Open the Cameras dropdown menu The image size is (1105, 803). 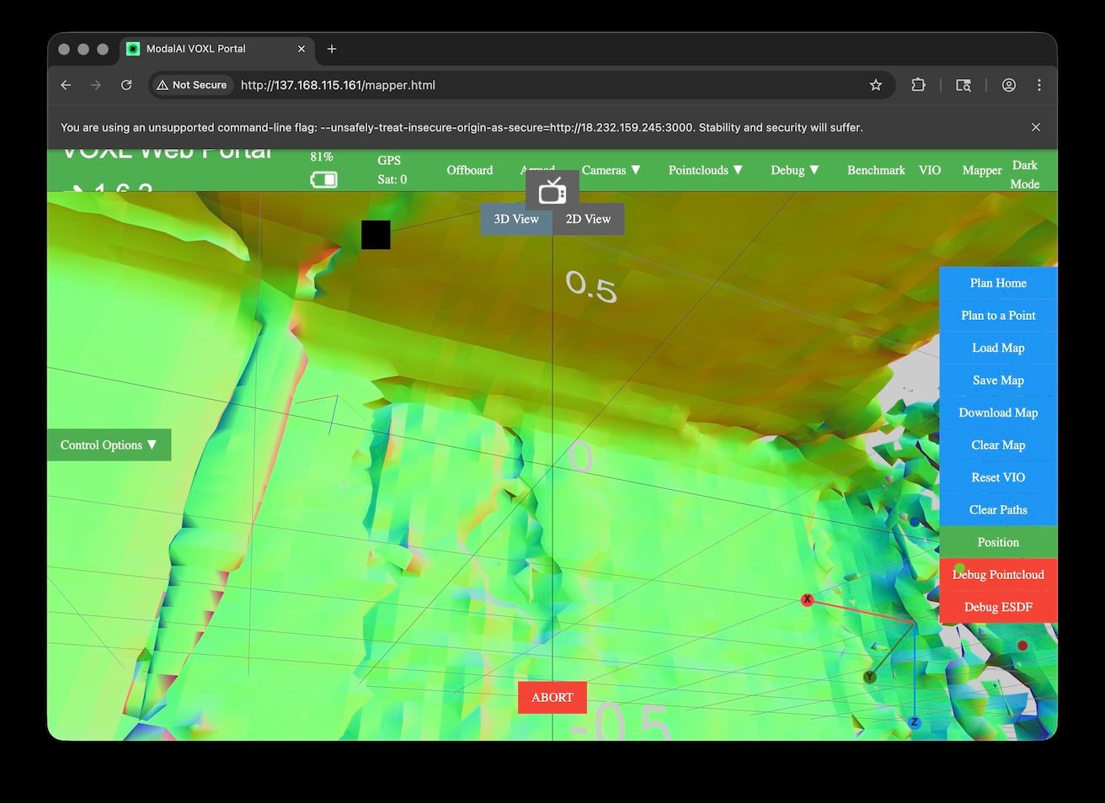611,170
